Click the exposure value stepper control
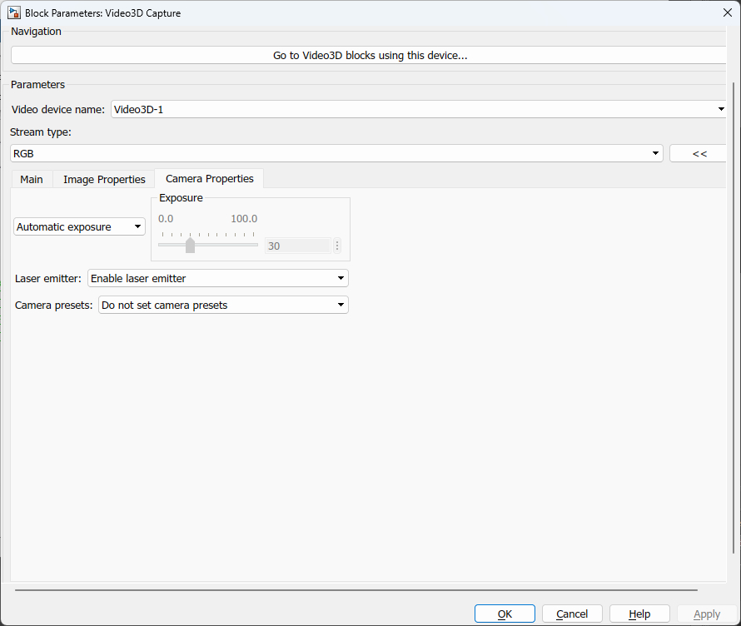741x626 pixels. coord(336,246)
